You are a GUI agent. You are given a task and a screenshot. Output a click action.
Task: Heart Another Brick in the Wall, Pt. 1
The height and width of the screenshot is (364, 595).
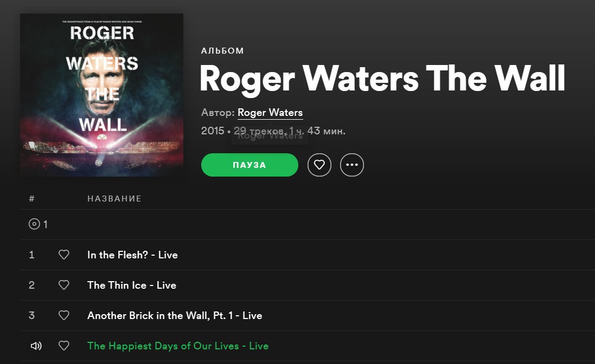(x=64, y=315)
